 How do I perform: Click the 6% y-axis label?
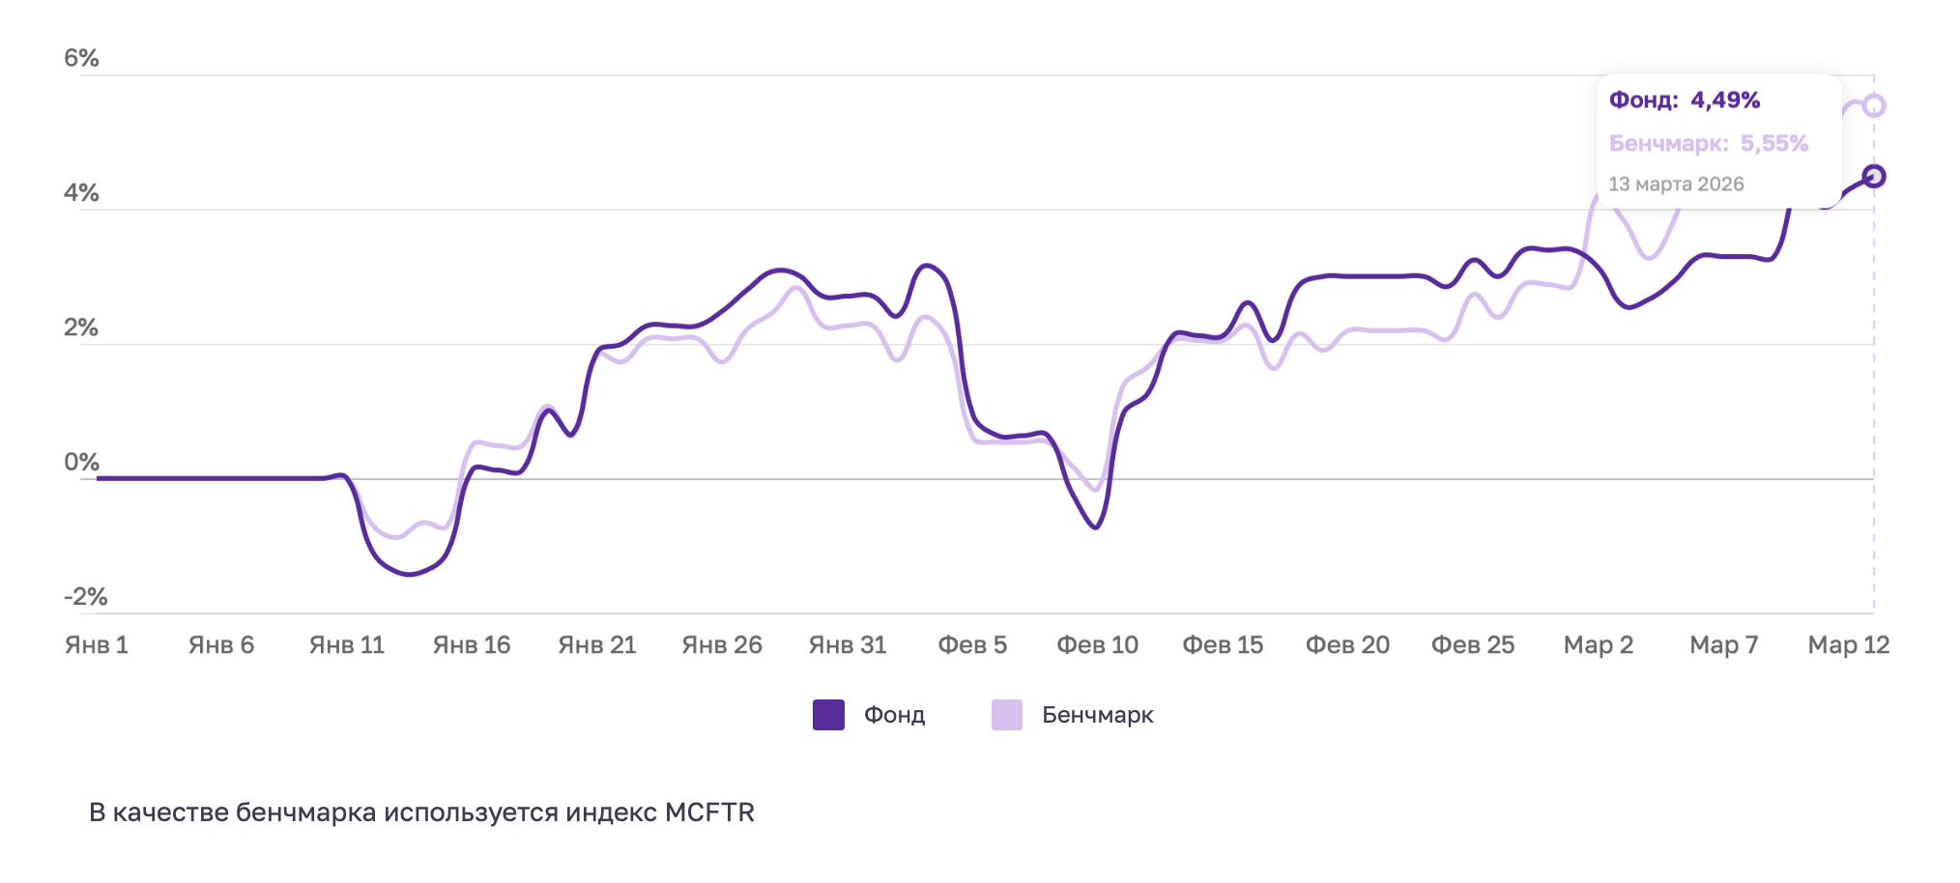[x=81, y=58]
